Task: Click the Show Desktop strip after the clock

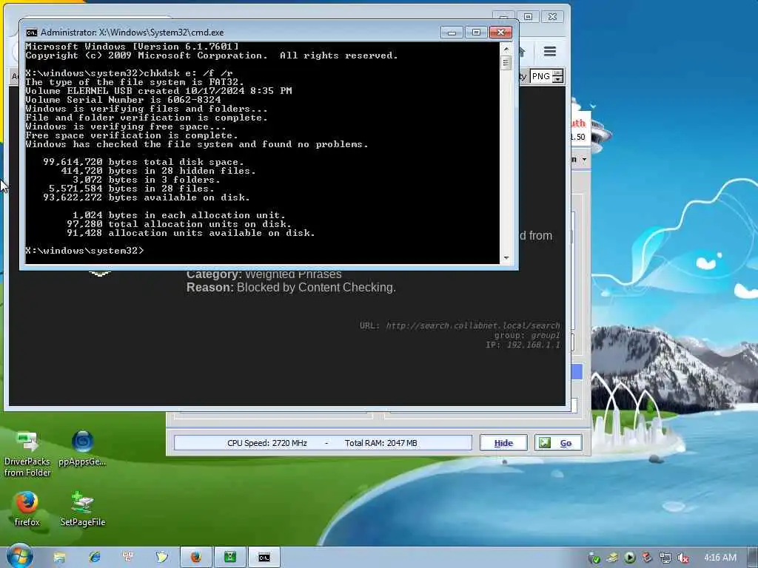Action: [753, 558]
